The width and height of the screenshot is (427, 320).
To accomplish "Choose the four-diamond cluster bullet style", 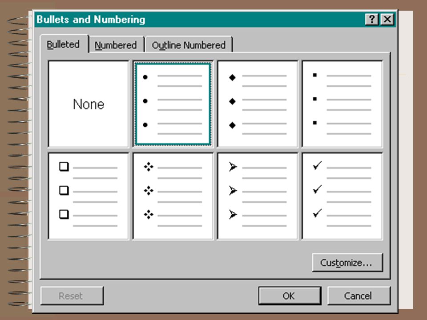I will (173, 196).
